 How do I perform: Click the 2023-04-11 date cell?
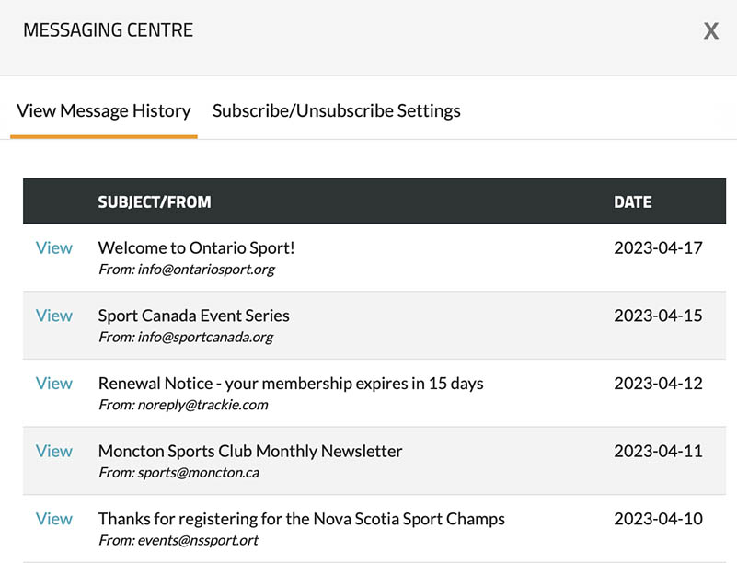(658, 451)
